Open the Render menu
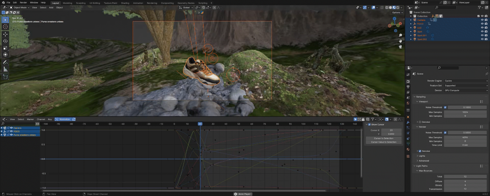 click(23, 3)
